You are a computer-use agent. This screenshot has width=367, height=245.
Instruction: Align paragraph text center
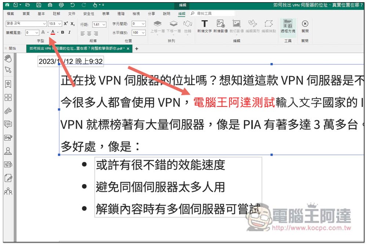coord(89,33)
